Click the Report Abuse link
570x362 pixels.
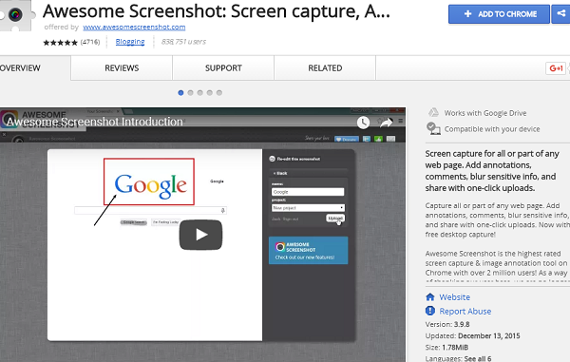465,312
